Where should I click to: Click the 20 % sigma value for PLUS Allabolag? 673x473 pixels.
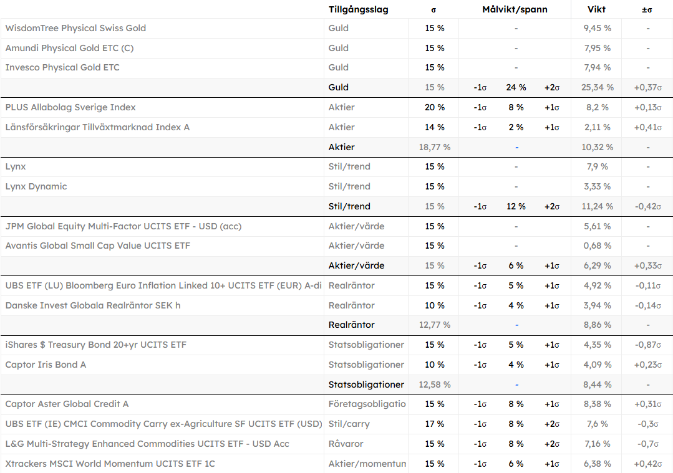pos(434,107)
